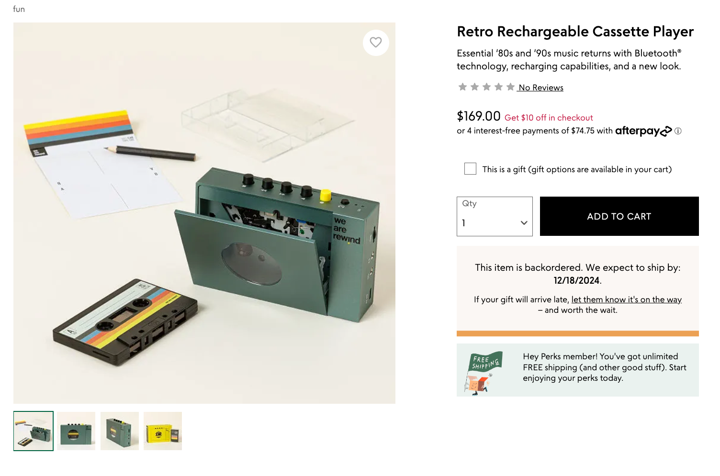Check the "This is a gift" checkbox
The height and width of the screenshot is (476, 720).
tap(470, 169)
